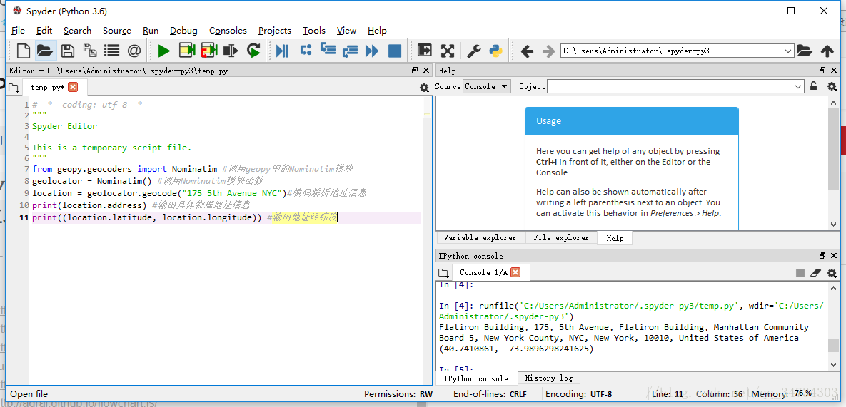The image size is (846, 407).
Task: Close the Help pane
Action: pos(834,71)
